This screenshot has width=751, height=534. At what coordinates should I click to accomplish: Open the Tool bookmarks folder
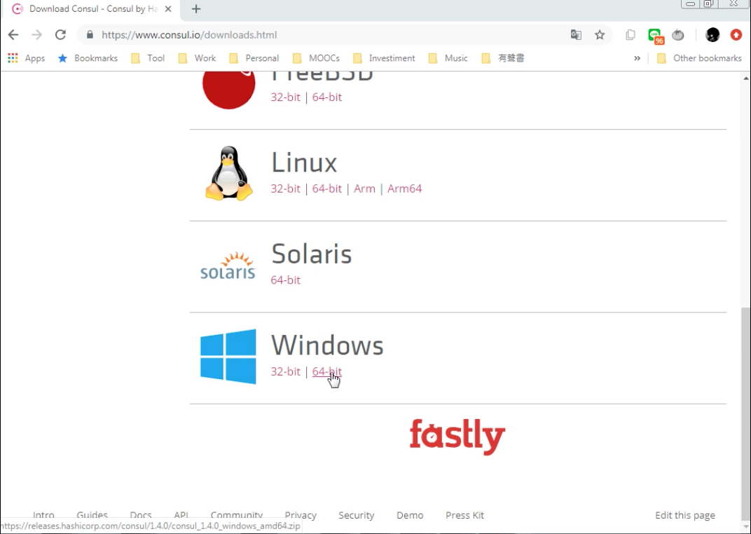[148, 58]
